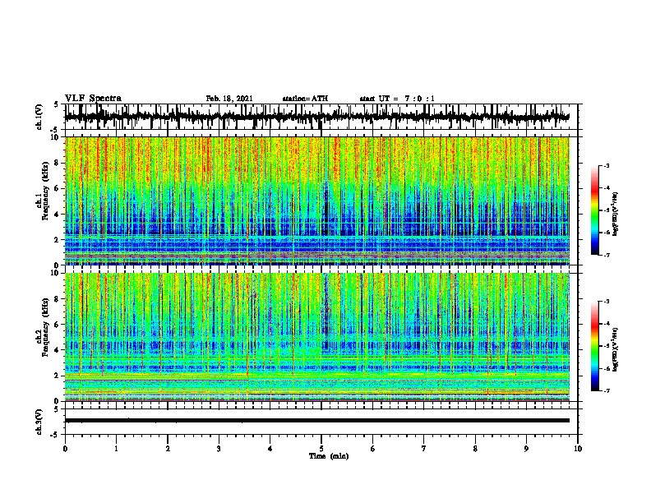Click the "ch.1(V)" waveform axis label
This screenshot has width=651, height=503.
tap(39, 117)
